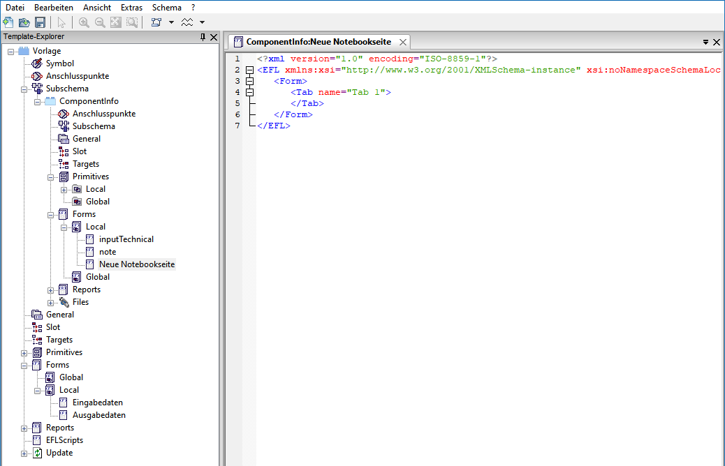Viewport: 725px width, 466px height.
Task: Select the Symbol tree icon
Action: coord(37,63)
